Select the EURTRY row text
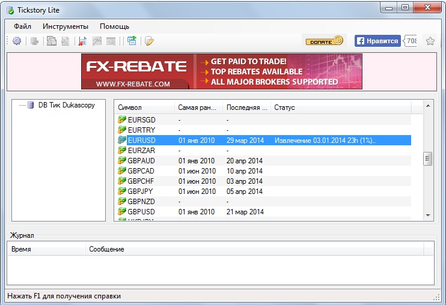Screen dimensions: 446x305 click(x=141, y=130)
